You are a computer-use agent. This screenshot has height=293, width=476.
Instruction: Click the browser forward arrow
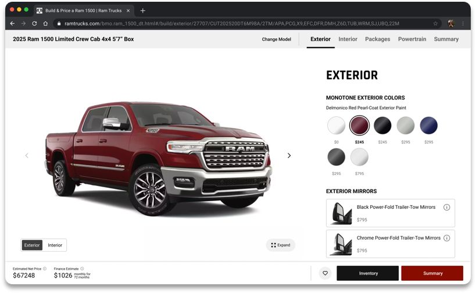[x=23, y=23]
